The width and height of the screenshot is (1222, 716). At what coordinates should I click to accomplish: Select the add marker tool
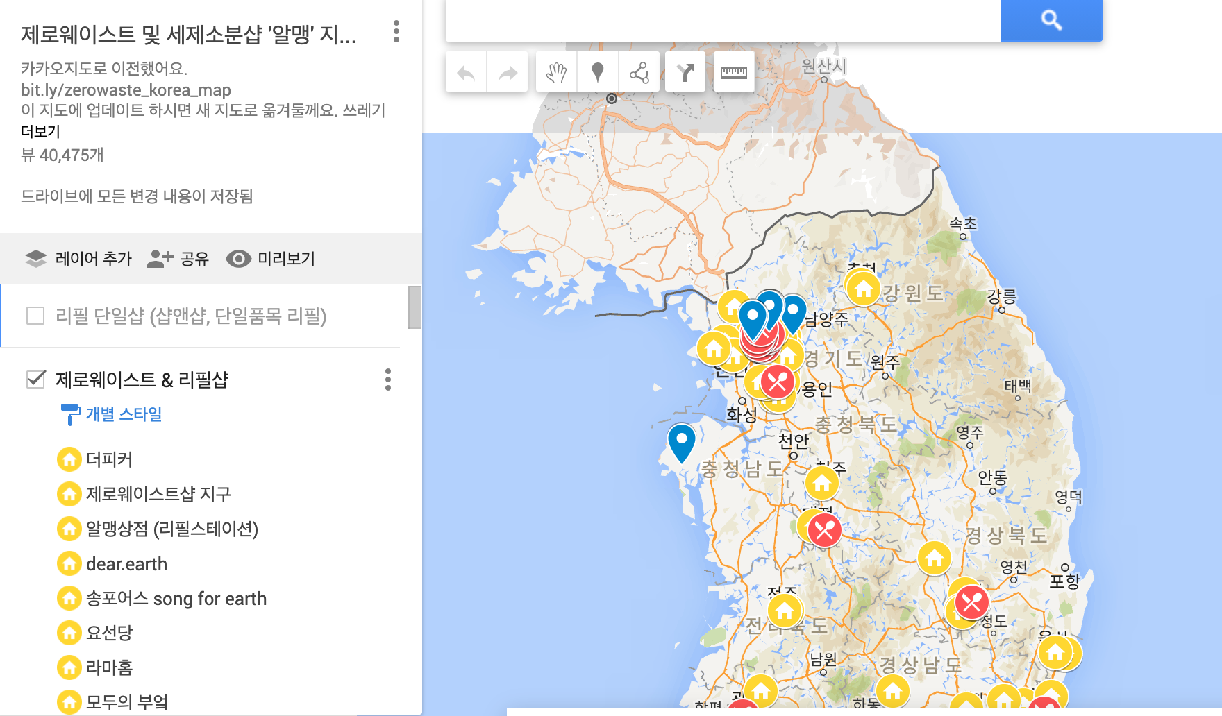coord(597,73)
